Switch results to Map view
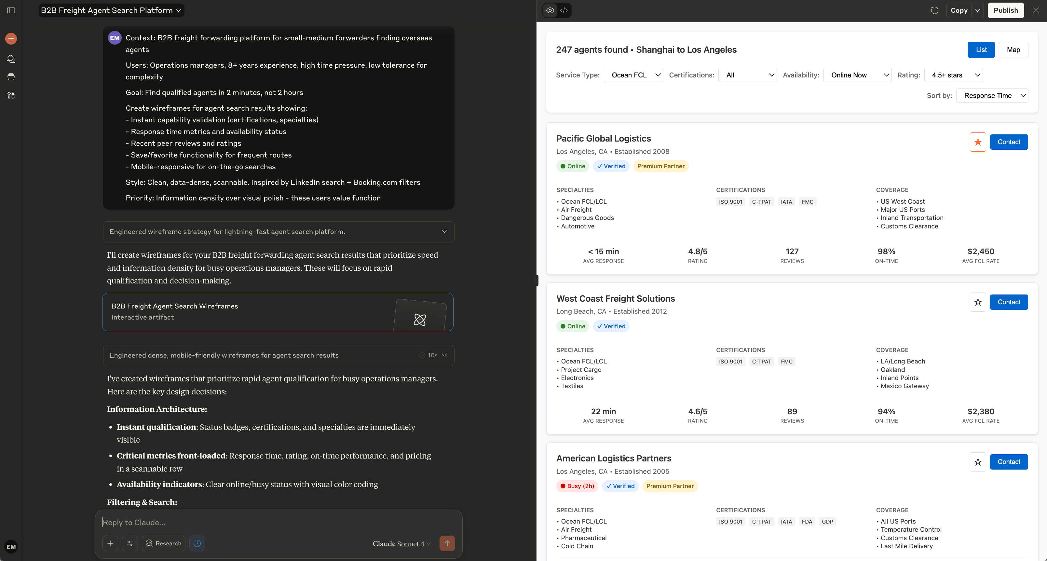 coord(1013,49)
